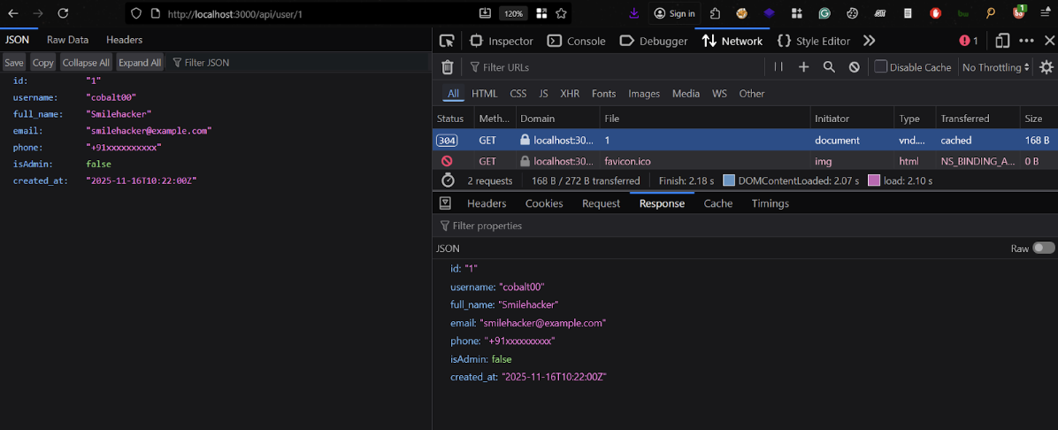Screen dimensions: 1058x430
Task: Select the 304 GET request for file 1
Action: (745, 141)
